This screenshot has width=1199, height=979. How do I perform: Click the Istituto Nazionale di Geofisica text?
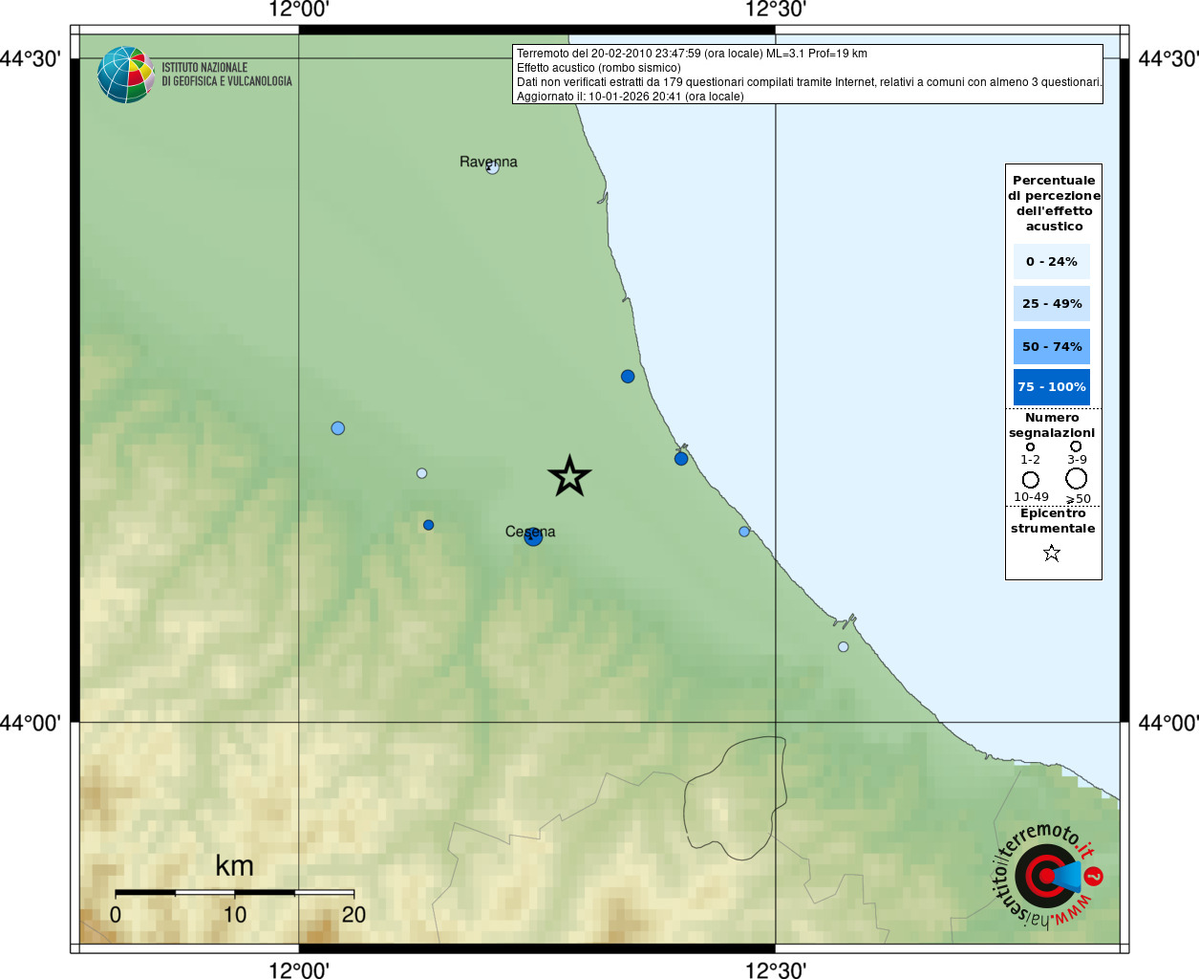coord(226,75)
